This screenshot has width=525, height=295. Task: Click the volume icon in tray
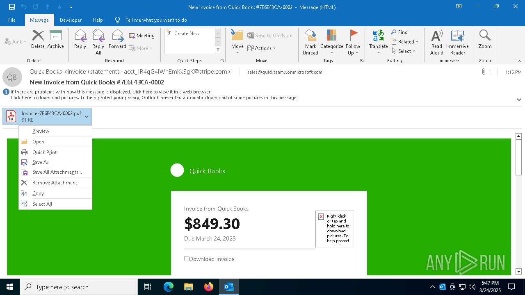[472, 287]
